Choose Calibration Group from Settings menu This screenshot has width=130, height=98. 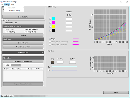pyautogui.click(x=15, y=11)
